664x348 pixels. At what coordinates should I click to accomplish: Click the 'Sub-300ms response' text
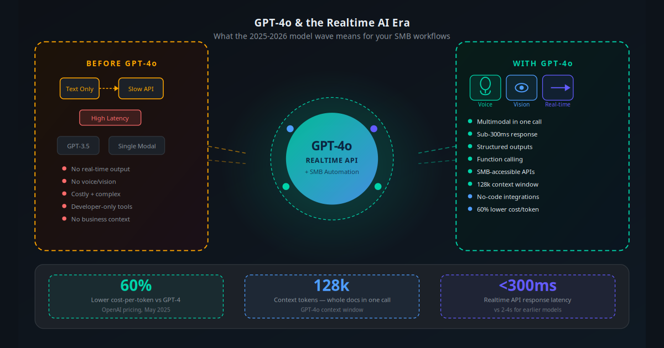click(x=507, y=134)
